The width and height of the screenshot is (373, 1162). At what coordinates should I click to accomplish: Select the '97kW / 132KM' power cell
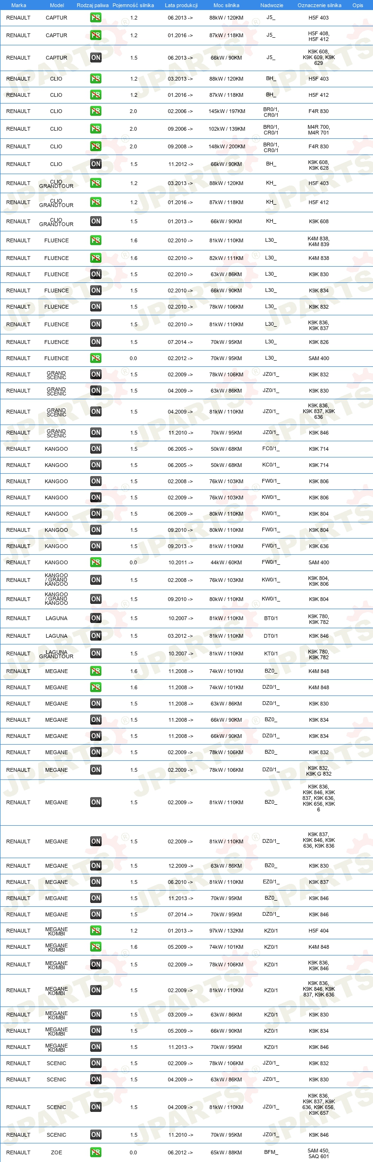point(227,931)
